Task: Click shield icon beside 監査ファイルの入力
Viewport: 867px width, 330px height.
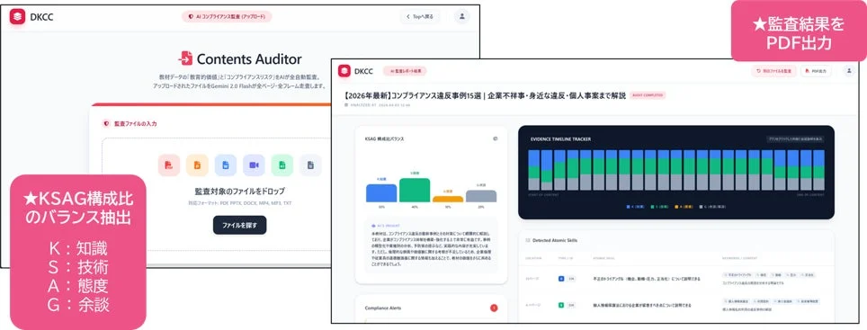Action: click(106, 124)
